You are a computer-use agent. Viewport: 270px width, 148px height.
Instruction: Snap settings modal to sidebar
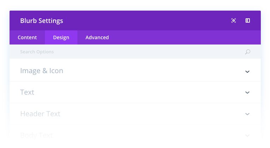(248, 20)
